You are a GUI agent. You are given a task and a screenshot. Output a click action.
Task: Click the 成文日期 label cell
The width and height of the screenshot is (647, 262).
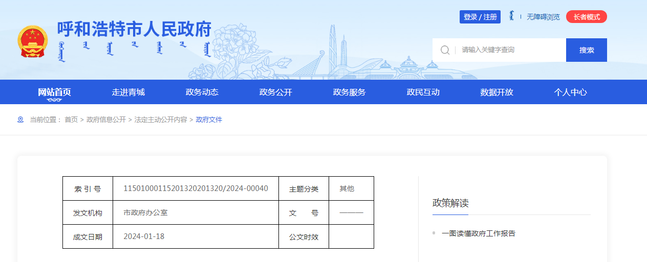pyautogui.click(x=88, y=237)
